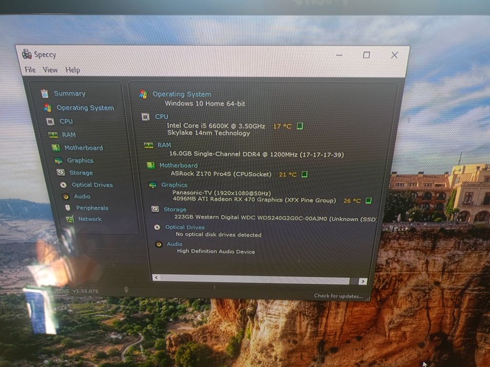Click Optical Drives heading in summary pane
490x367 pixels.
pos(185,227)
